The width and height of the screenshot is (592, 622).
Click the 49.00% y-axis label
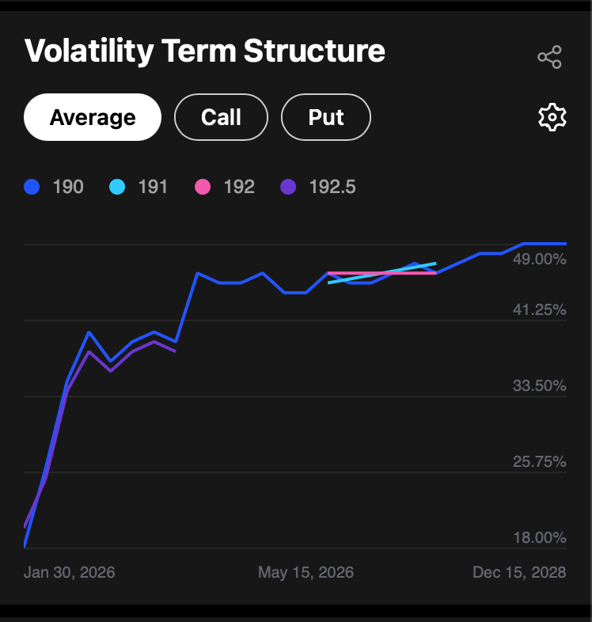(x=540, y=259)
